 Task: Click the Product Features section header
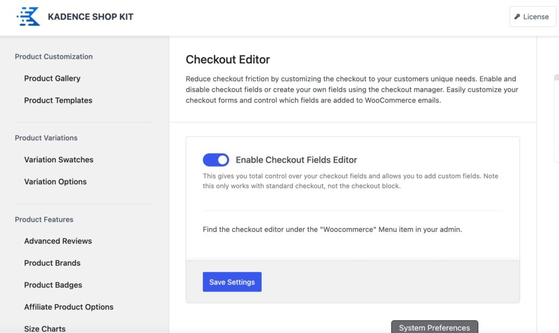[44, 219]
